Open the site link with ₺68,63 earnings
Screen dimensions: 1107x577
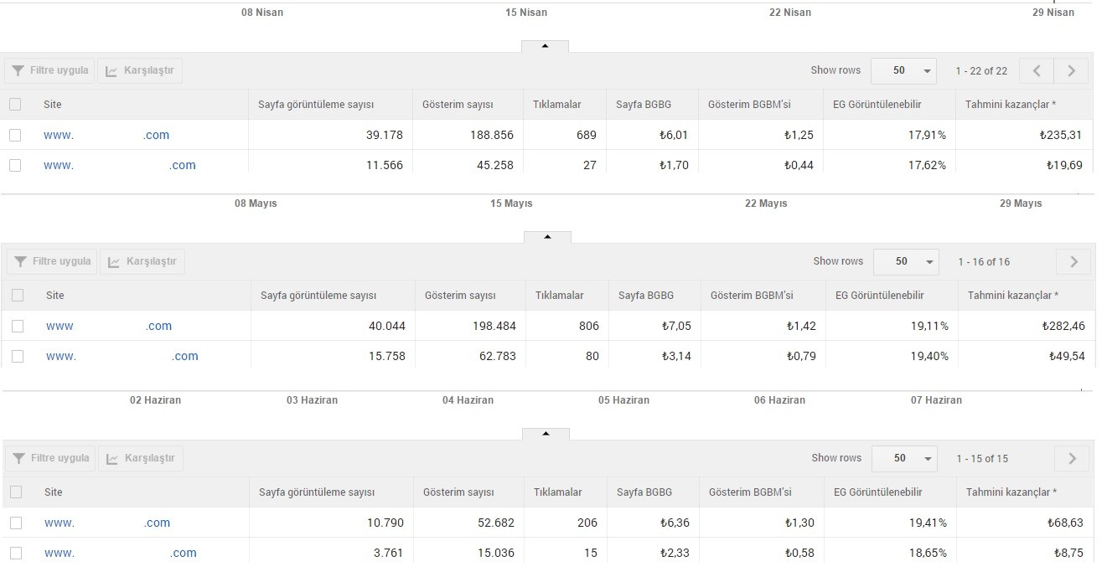click(x=107, y=523)
